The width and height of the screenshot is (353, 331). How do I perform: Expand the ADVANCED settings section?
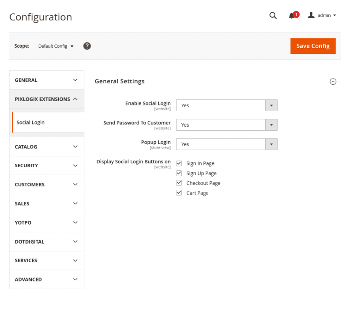46,279
